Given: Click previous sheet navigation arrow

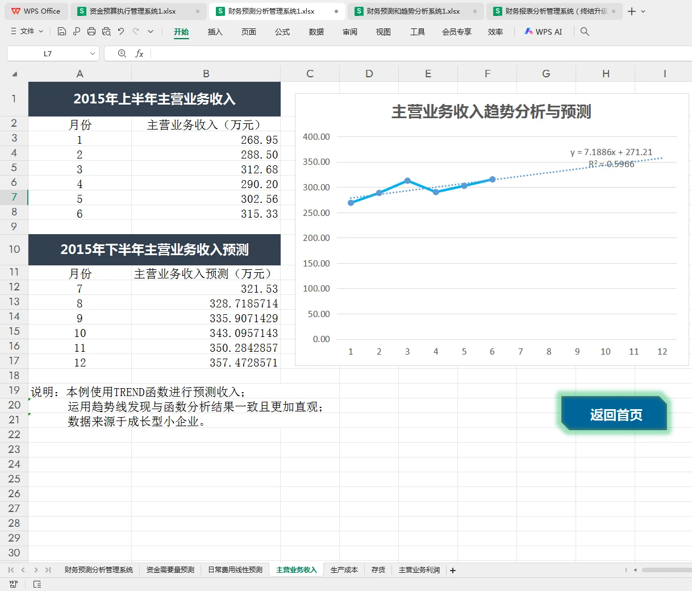Looking at the screenshot, I should [x=23, y=570].
